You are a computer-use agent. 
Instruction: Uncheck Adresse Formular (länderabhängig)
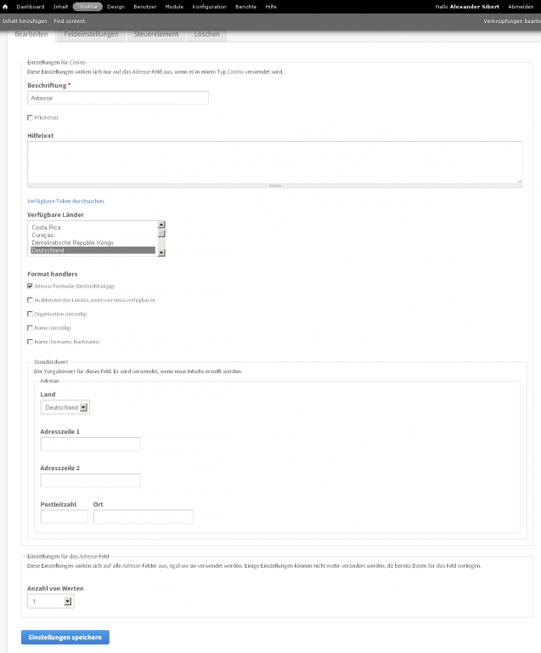click(30, 286)
